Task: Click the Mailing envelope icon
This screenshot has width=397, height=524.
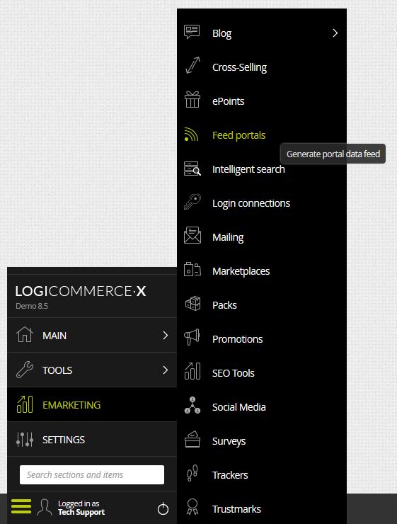Action: click(192, 235)
